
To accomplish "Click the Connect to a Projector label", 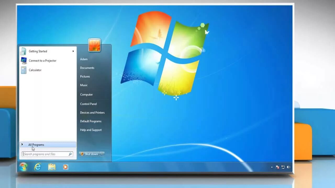I will (x=42, y=61).
